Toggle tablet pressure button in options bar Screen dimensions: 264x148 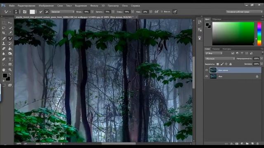175,12
